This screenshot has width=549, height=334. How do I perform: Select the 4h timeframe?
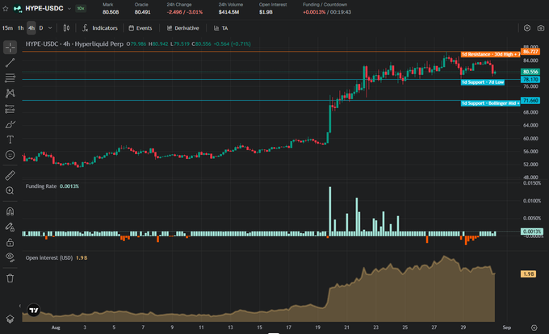click(x=31, y=28)
